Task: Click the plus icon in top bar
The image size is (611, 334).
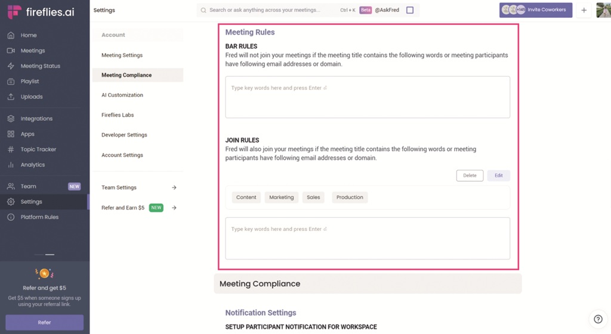Action: click(584, 10)
